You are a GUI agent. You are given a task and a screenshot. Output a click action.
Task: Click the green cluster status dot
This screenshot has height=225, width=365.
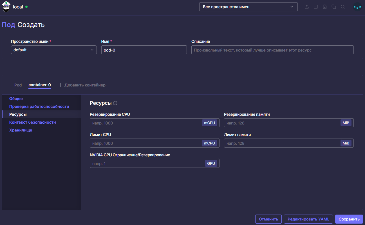[x=26, y=6]
